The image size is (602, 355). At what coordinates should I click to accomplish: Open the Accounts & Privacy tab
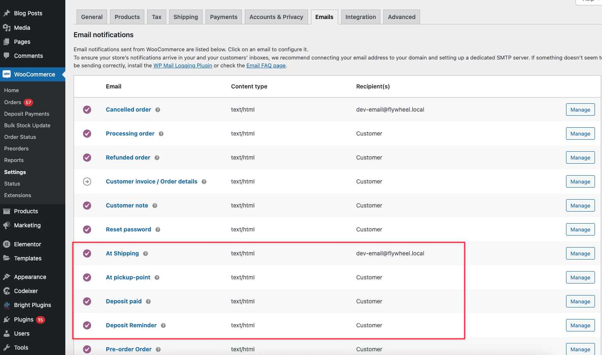click(276, 17)
